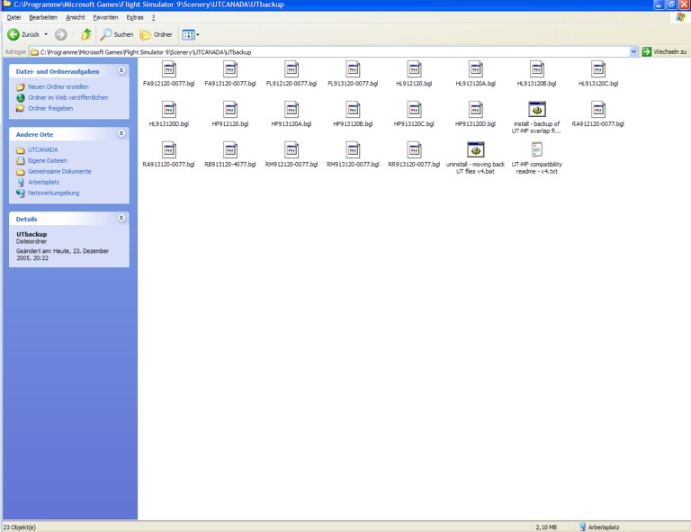Select file FL913120-0077.bgl
Image resolution: width=691 pixels, height=532 pixels.
[x=353, y=74]
